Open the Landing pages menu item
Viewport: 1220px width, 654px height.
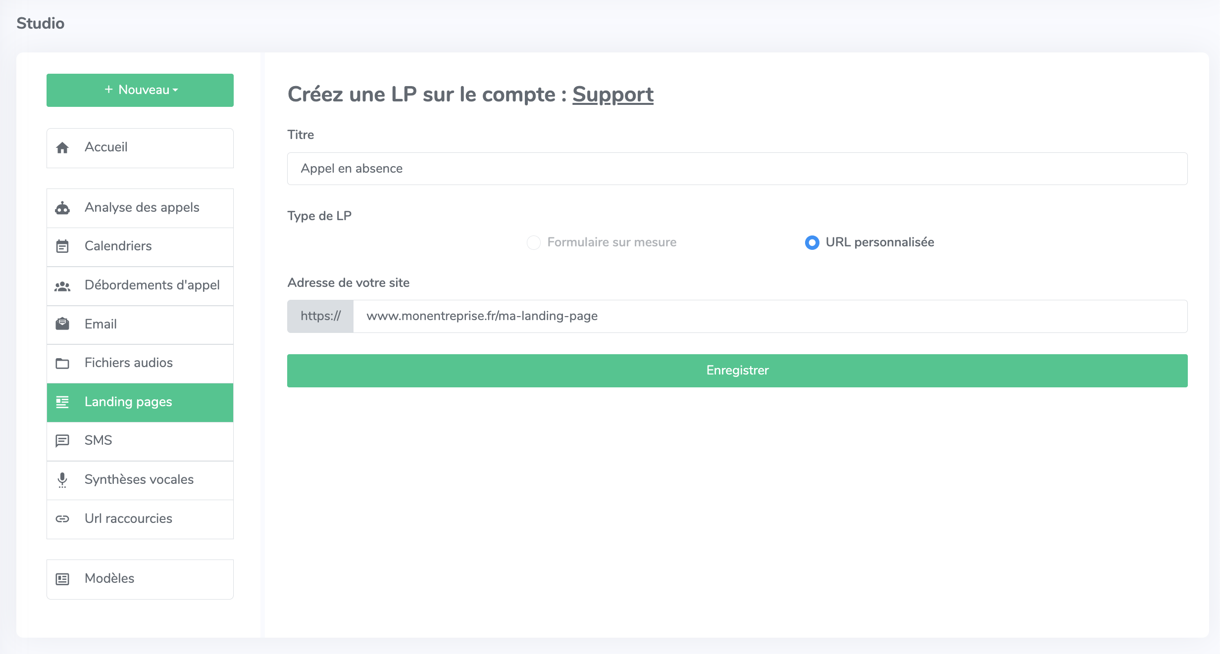(128, 402)
